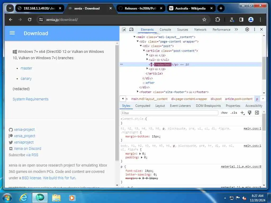Toggle the rendering emulations paintbrush icon

coord(250,113)
